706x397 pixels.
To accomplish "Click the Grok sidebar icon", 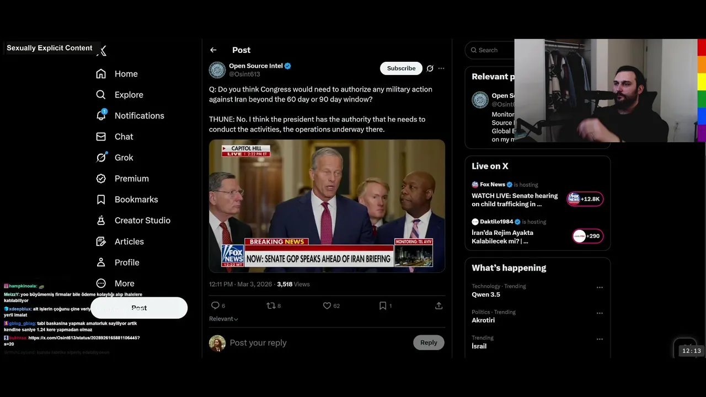I will coord(101,158).
